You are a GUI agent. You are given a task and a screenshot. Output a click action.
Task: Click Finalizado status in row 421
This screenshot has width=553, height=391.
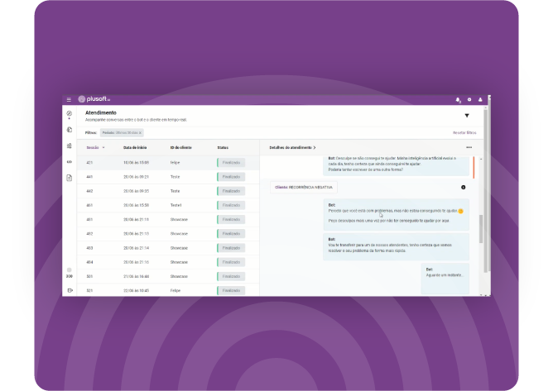[231, 163]
